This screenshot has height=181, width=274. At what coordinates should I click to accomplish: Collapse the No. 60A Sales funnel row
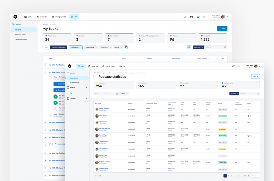[x=46, y=72]
